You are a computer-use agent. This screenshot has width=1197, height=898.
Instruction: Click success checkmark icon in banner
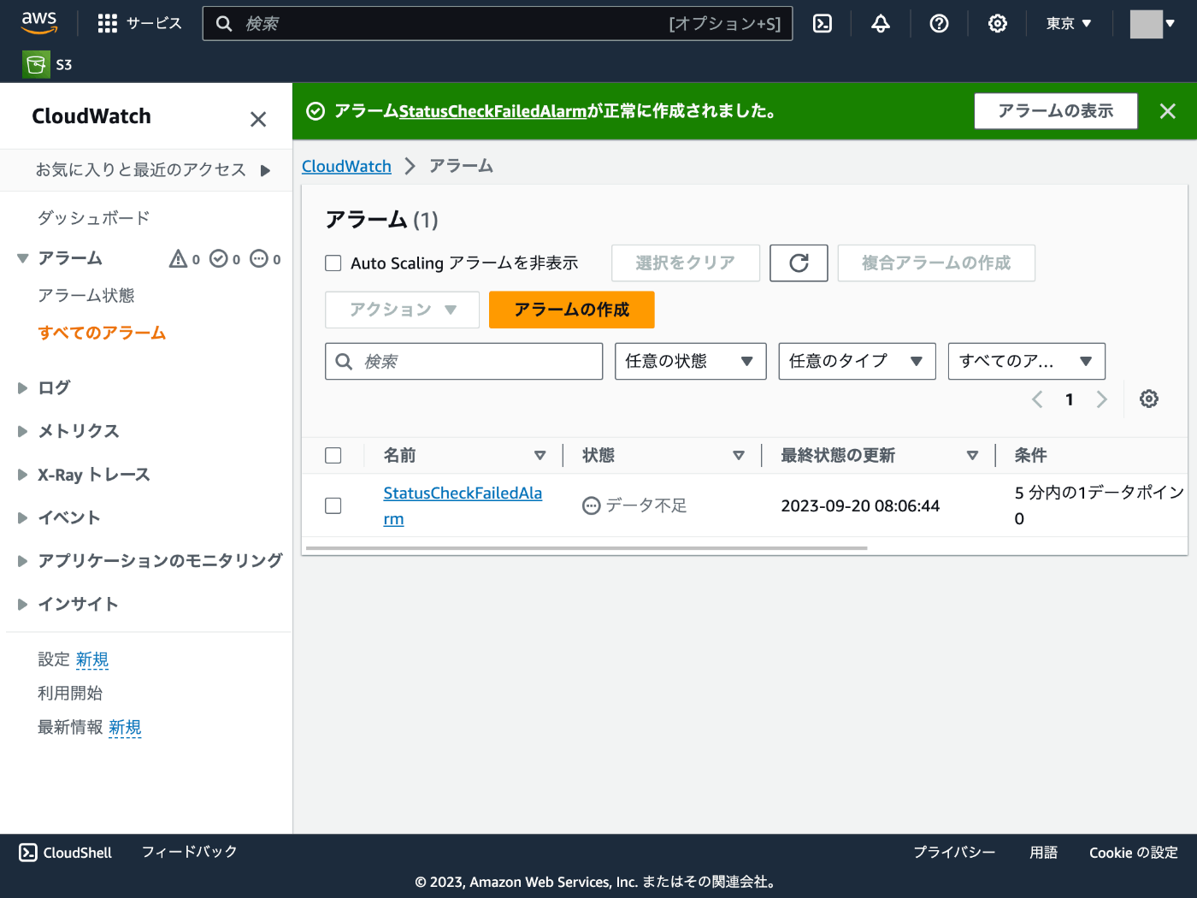coord(315,111)
